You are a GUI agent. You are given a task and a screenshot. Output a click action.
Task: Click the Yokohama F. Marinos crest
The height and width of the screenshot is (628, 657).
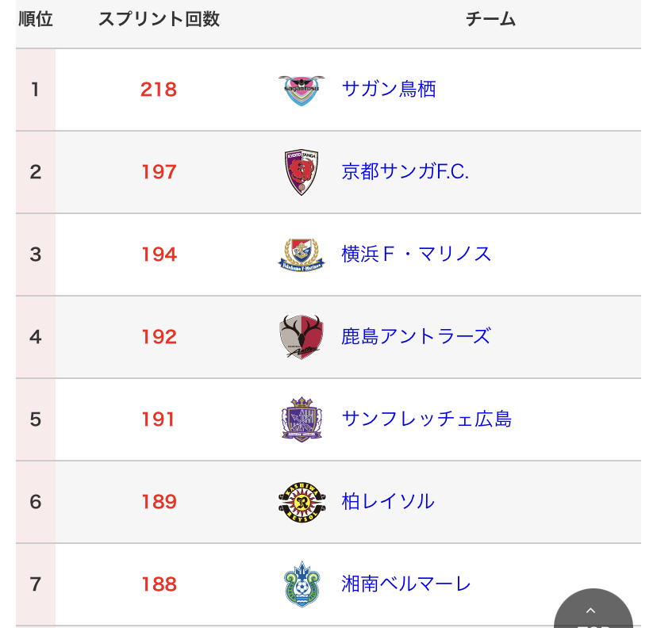coord(302,255)
